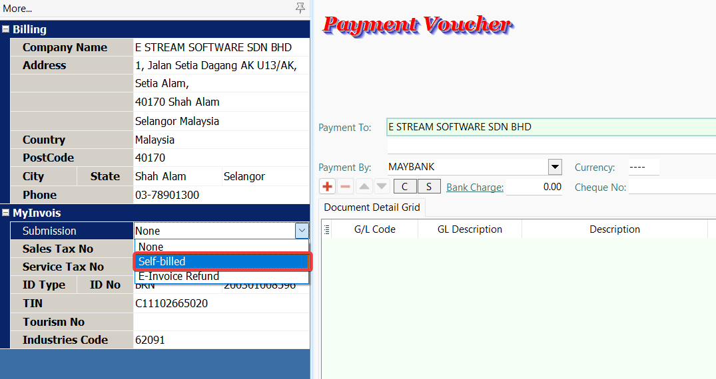Open the Bank Charge link
This screenshot has width=716, height=379.
pyautogui.click(x=474, y=188)
